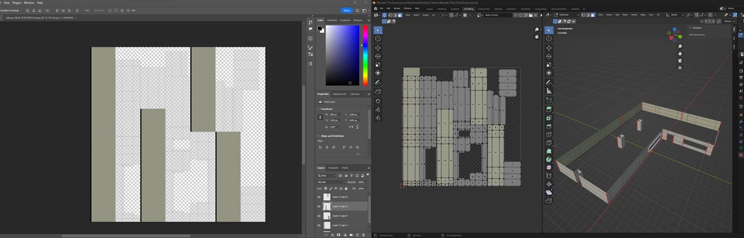Open the layer Fill dropdown
744x238 pixels.
click(x=363, y=189)
